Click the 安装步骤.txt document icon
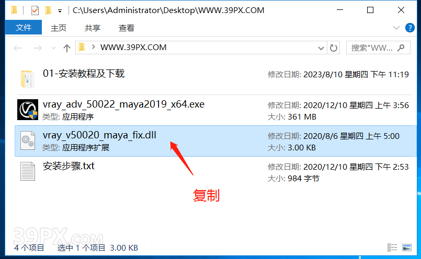This screenshot has width=421, height=259. coord(28,171)
